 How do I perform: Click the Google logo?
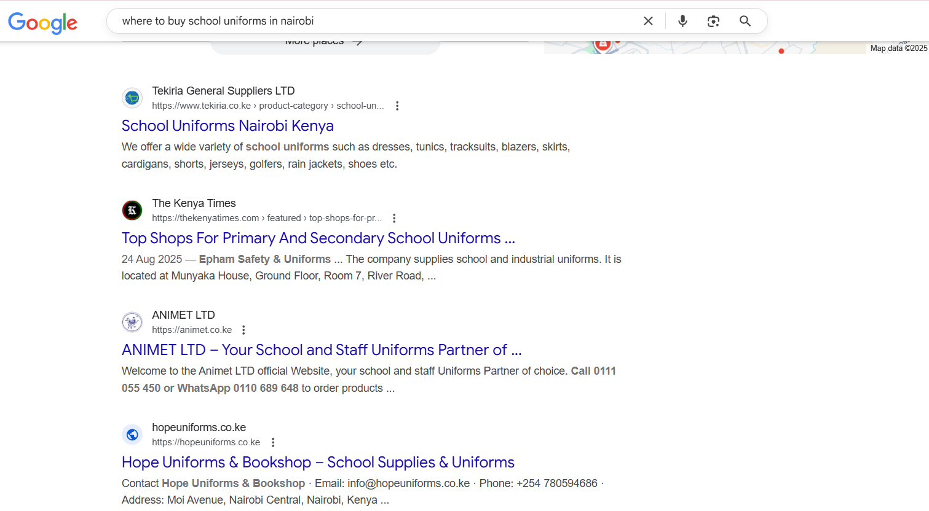point(42,22)
